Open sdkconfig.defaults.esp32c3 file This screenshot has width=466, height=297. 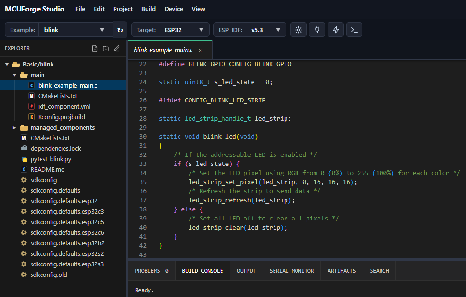[63, 211]
